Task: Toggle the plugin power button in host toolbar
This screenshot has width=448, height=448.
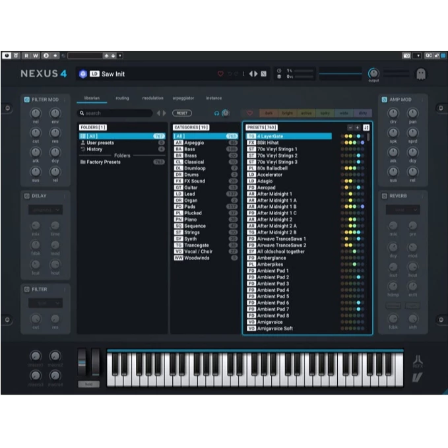Action: (x=7, y=55)
